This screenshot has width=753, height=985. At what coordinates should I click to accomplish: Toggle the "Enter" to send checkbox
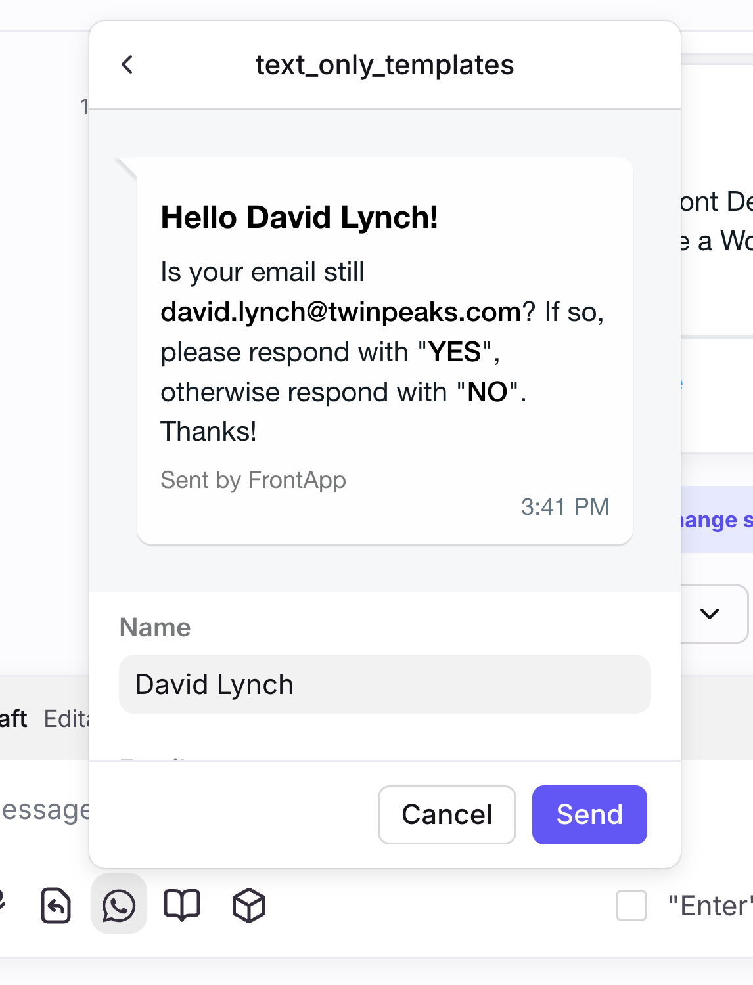pyautogui.click(x=631, y=906)
